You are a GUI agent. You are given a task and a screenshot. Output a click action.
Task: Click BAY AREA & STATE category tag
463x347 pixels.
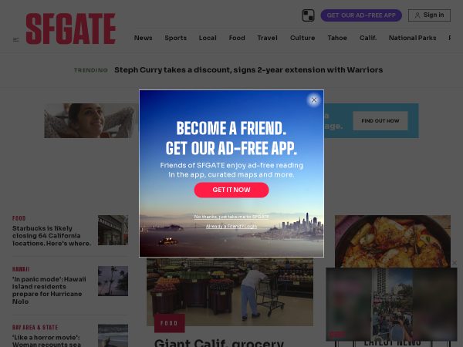(x=35, y=327)
